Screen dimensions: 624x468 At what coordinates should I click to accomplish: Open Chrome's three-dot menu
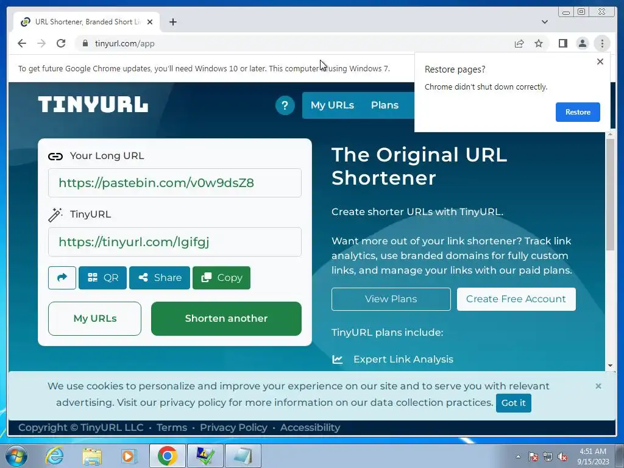(x=602, y=43)
